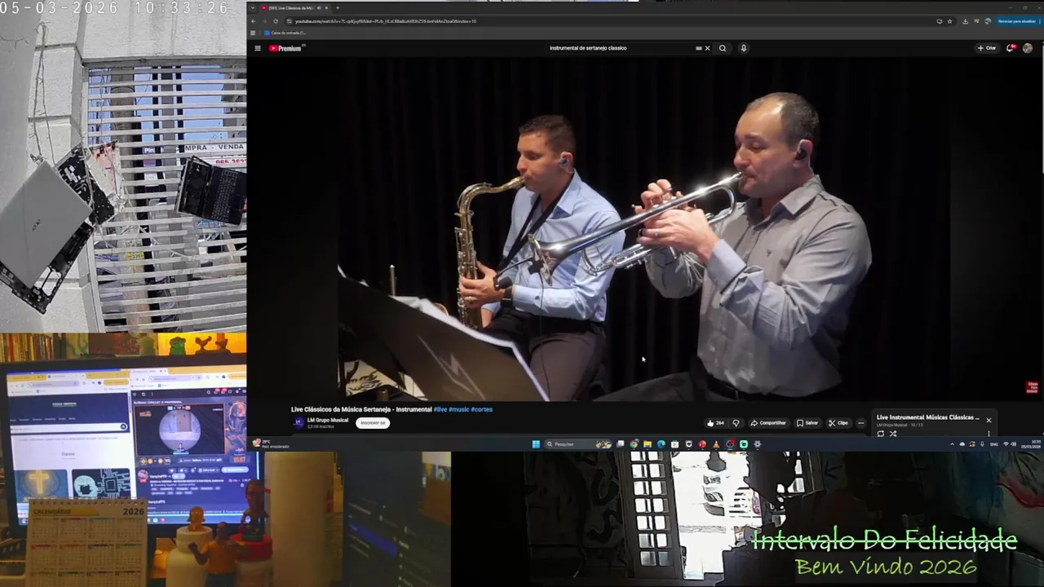Open Chrome from the taskbar
1044x587 pixels.
click(634, 444)
